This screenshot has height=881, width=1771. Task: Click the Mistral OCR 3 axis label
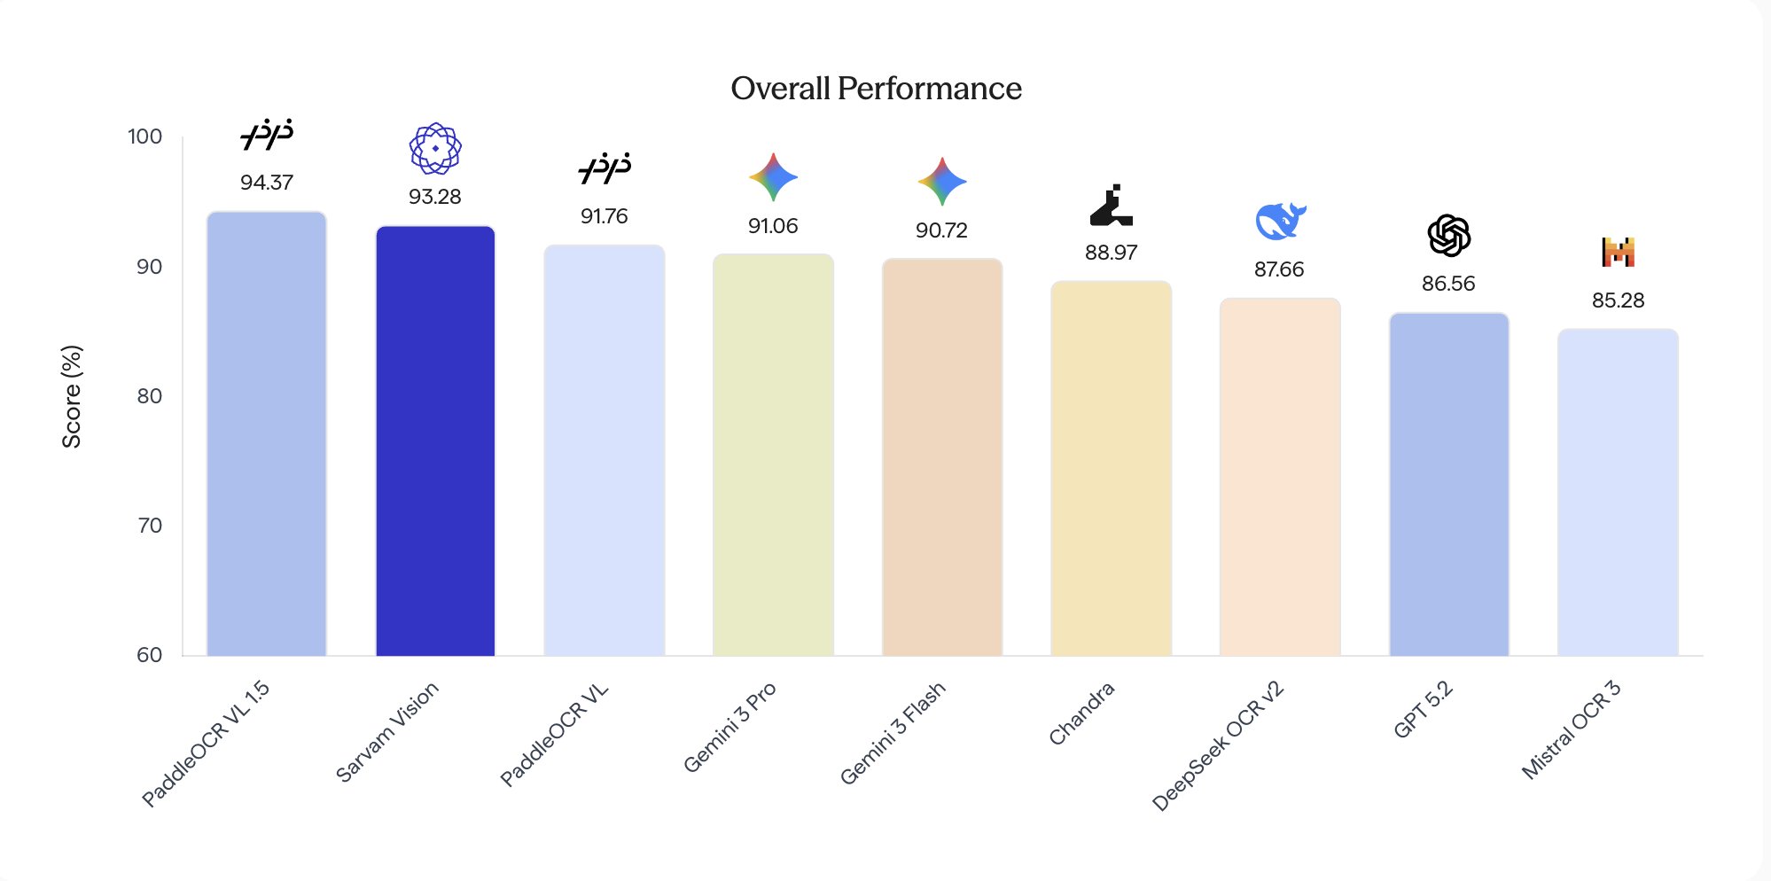(1571, 730)
